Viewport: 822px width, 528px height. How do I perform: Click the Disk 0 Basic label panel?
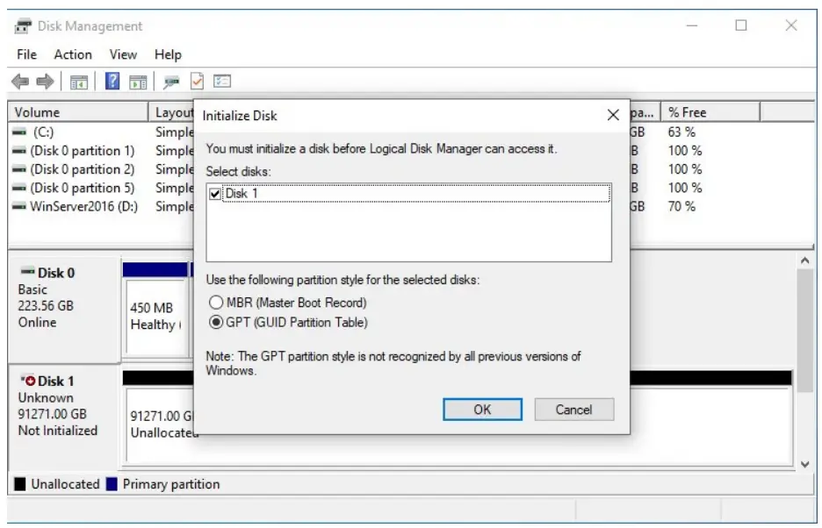(x=64, y=309)
